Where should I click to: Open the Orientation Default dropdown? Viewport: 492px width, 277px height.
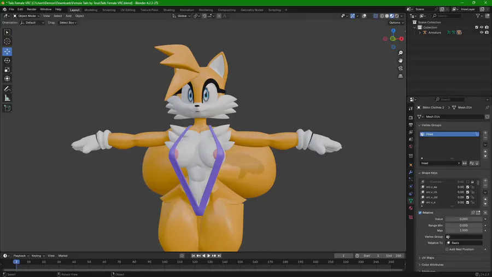32,22
